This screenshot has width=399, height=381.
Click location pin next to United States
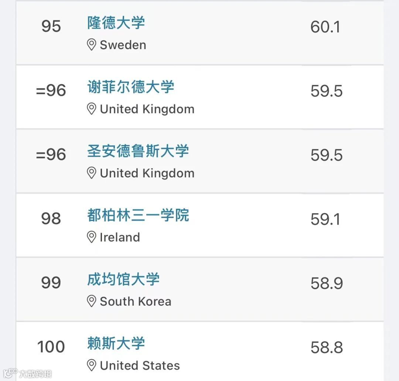(x=91, y=365)
